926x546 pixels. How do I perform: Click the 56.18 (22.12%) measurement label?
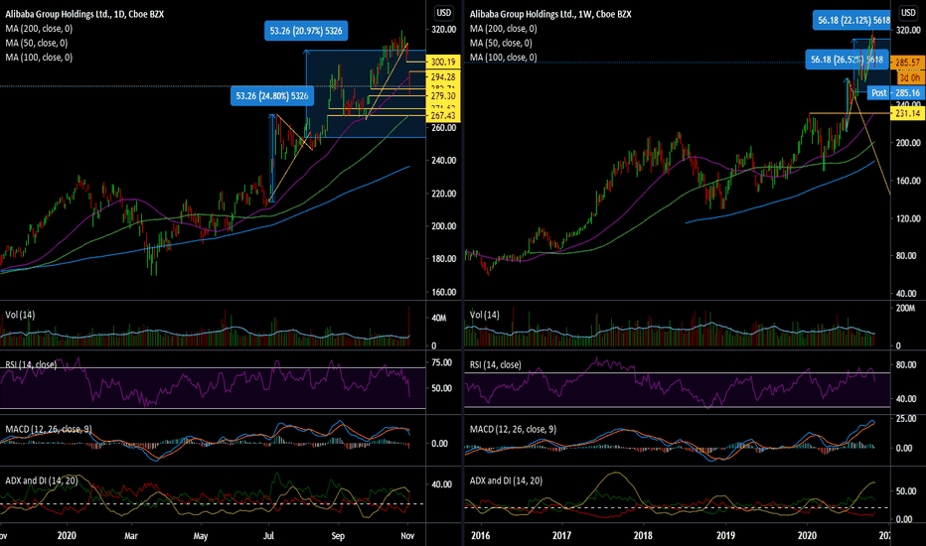(x=851, y=20)
